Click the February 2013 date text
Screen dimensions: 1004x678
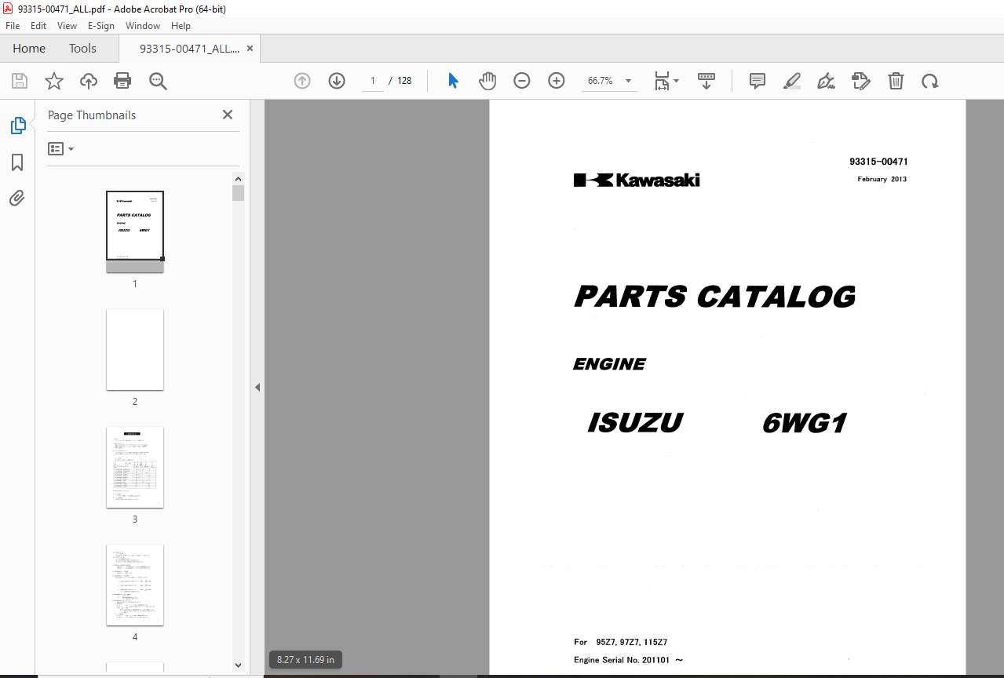click(882, 179)
